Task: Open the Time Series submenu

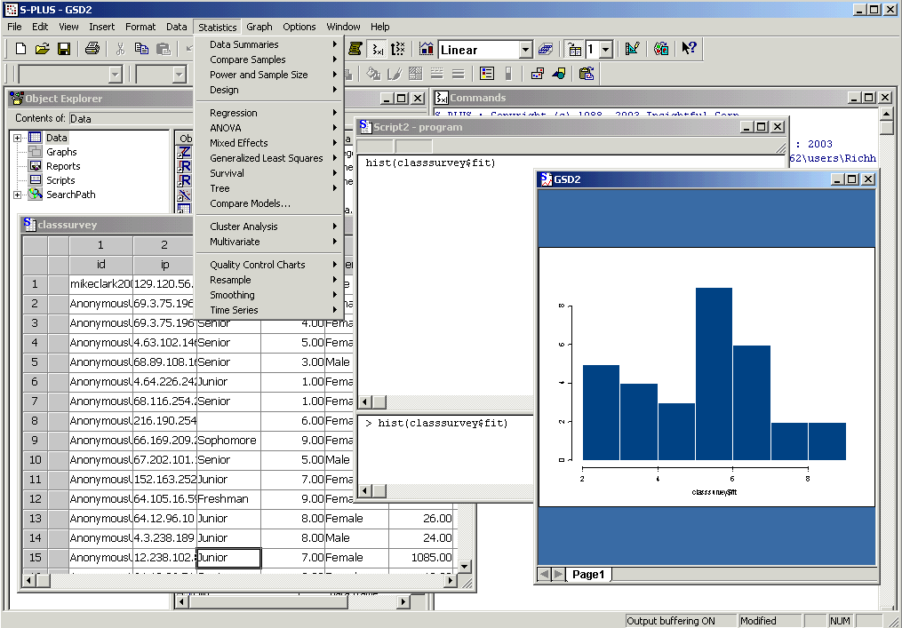Action: (269, 310)
